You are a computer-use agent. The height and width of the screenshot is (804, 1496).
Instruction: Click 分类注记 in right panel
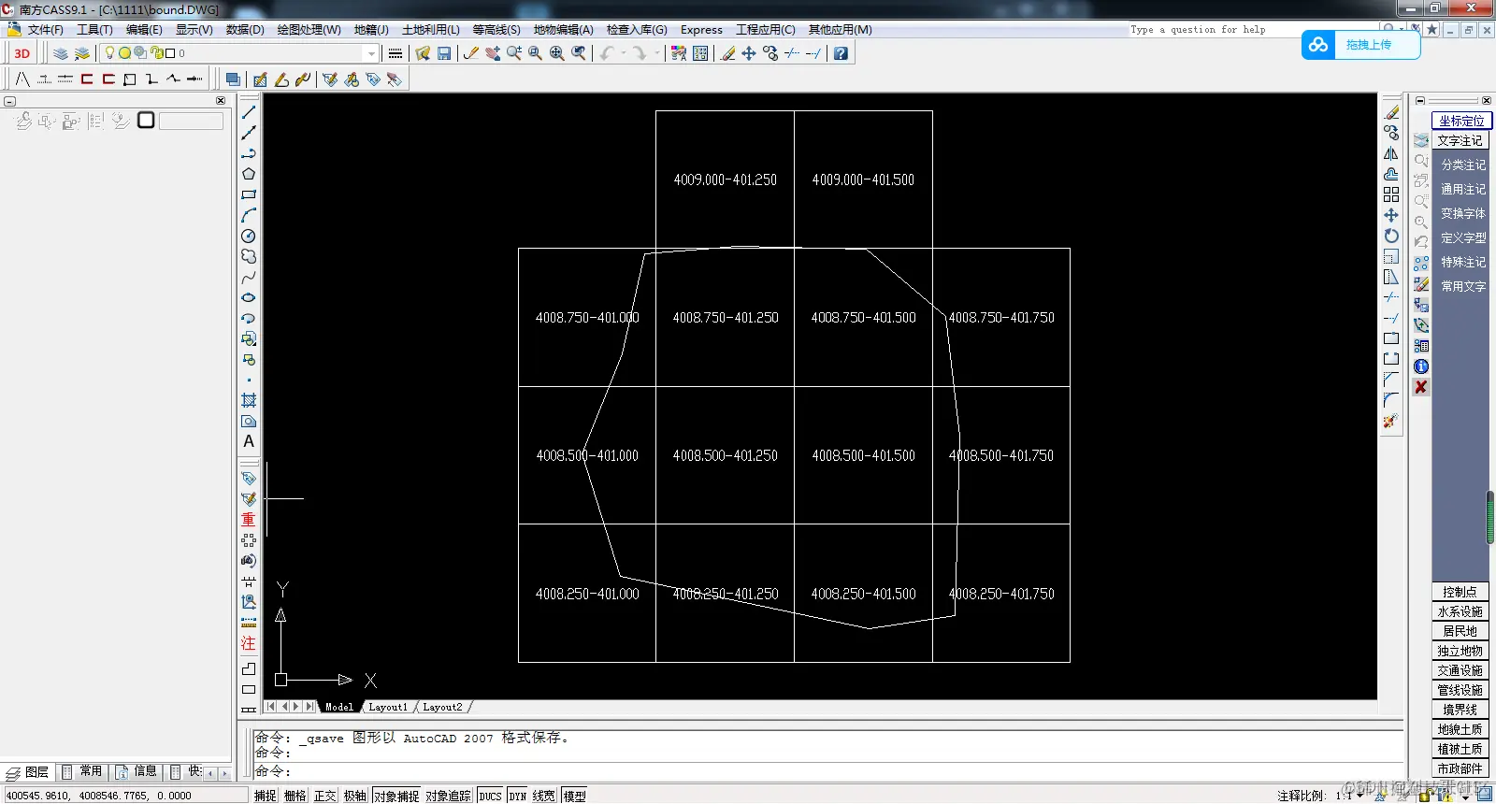(1463, 165)
